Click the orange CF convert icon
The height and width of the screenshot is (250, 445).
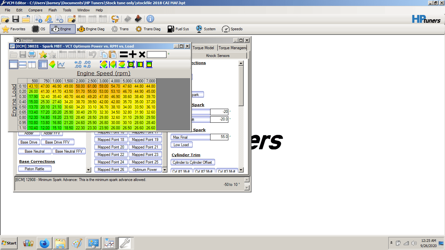(115, 19)
